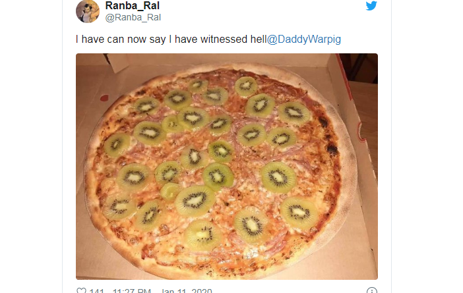The image size is (463, 293).
Task: Click the cardboard box flap at the photo's top left
Action: click(x=118, y=62)
